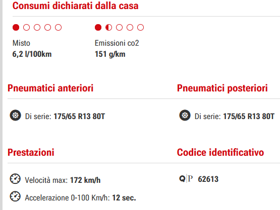Click the Q letter logo icon
The image size is (280, 210).
(x=182, y=178)
